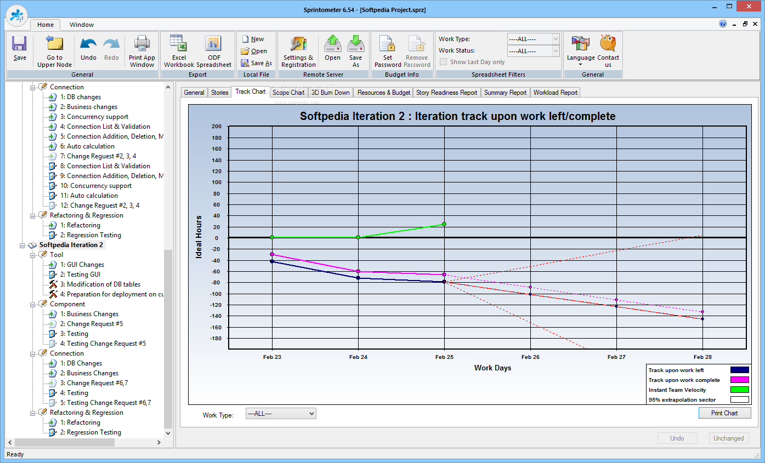This screenshot has height=463, width=765.
Task: Select 3: Concurrency support task
Action: tap(94, 117)
